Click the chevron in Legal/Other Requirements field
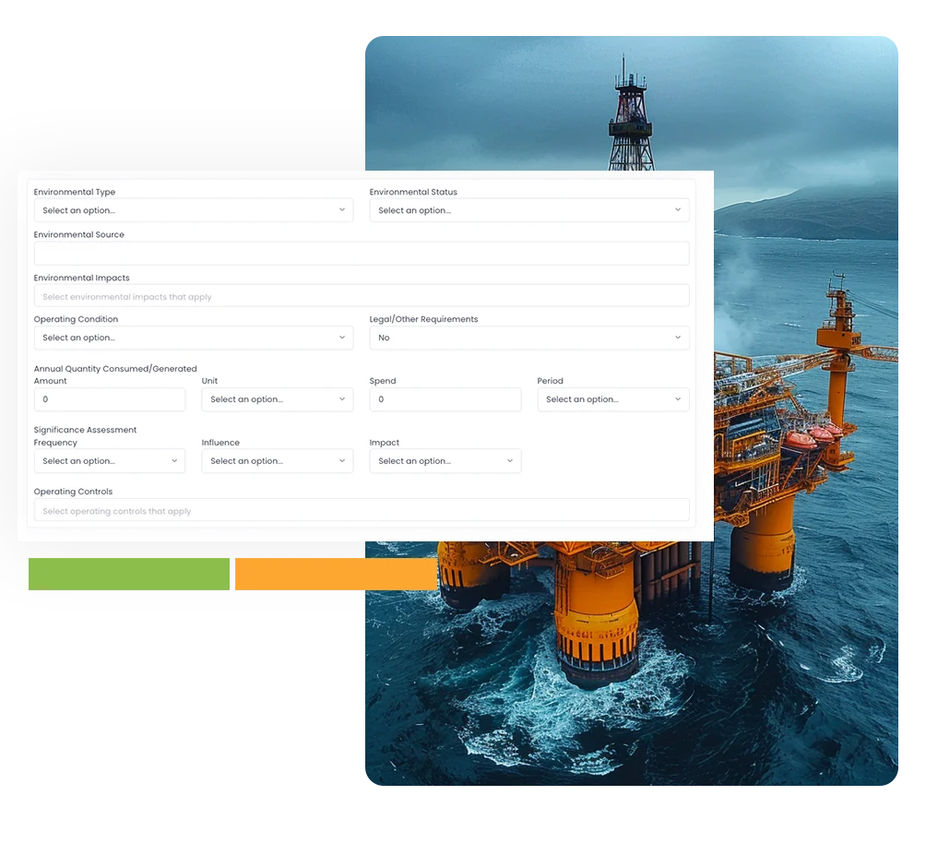The width and height of the screenshot is (938, 843). 678,338
